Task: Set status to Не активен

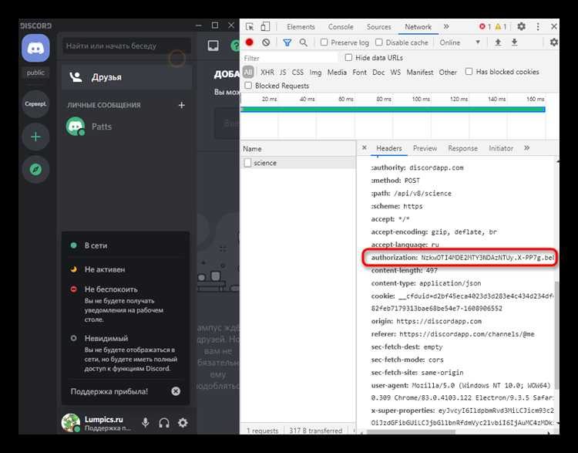Action: click(x=126, y=269)
